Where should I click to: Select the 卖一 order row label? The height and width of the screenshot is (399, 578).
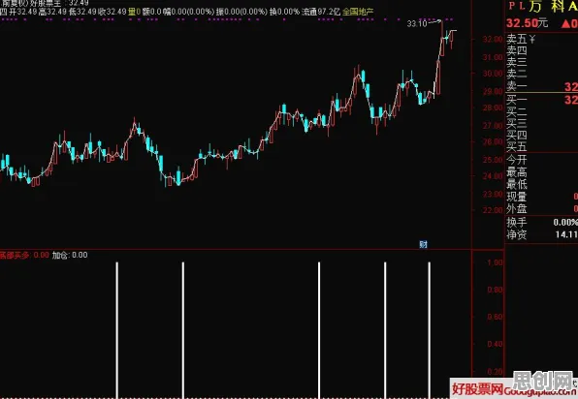(517, 86)
